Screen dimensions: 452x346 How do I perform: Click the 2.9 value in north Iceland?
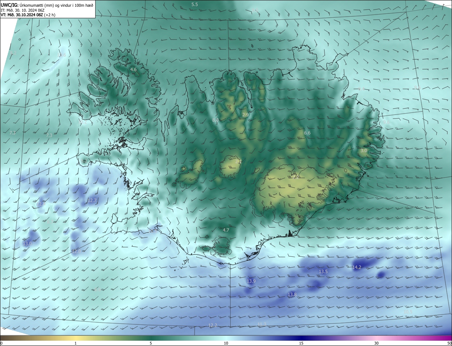(245, 115)
